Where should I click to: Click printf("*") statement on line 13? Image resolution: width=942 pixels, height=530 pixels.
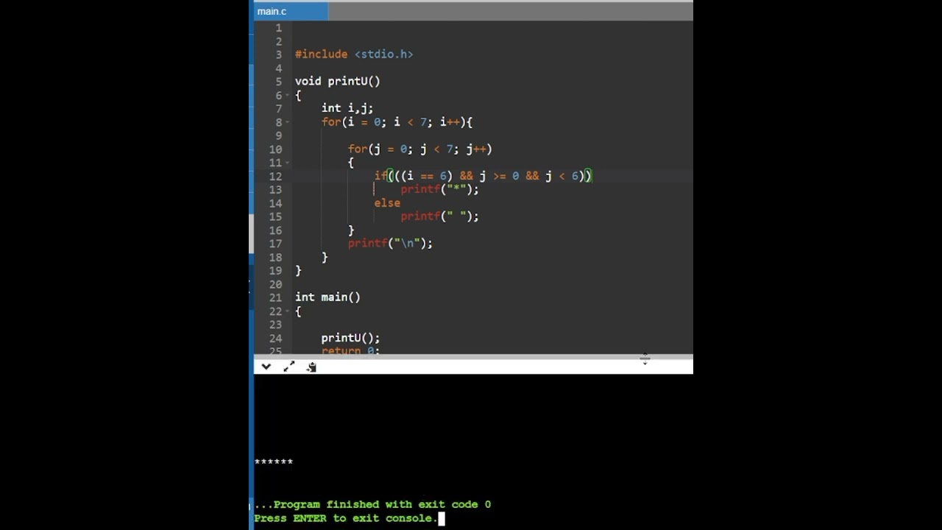coord(439,189)
